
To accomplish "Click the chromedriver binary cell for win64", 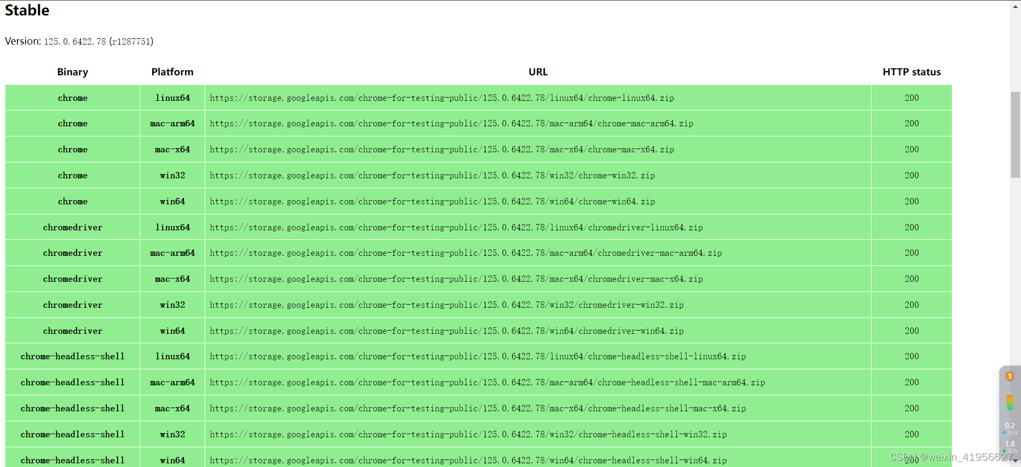I will (73, 331).
